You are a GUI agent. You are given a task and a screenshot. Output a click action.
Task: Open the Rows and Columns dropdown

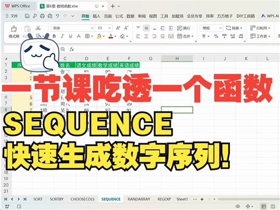tap(260, 28)
